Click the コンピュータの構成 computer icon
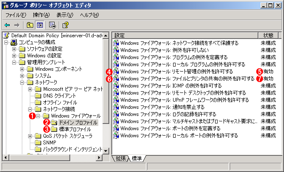The width and height of the screenshot is (284, 172). pyautogui.click(x=14, y=42)
